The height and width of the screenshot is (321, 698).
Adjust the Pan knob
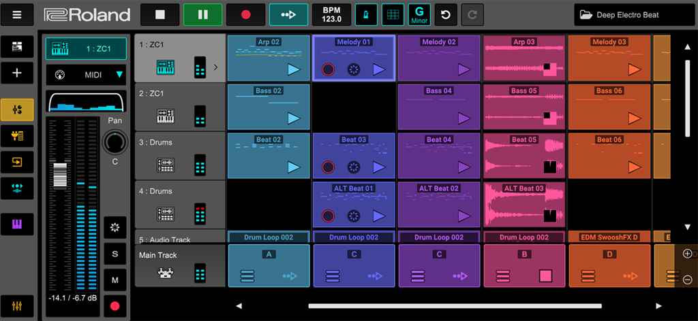pos(115,143)
